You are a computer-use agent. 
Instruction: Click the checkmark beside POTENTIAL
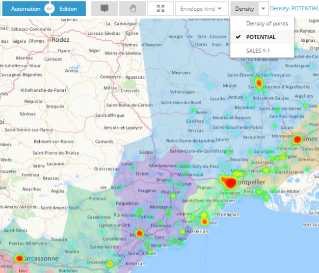tap(238, 37)
